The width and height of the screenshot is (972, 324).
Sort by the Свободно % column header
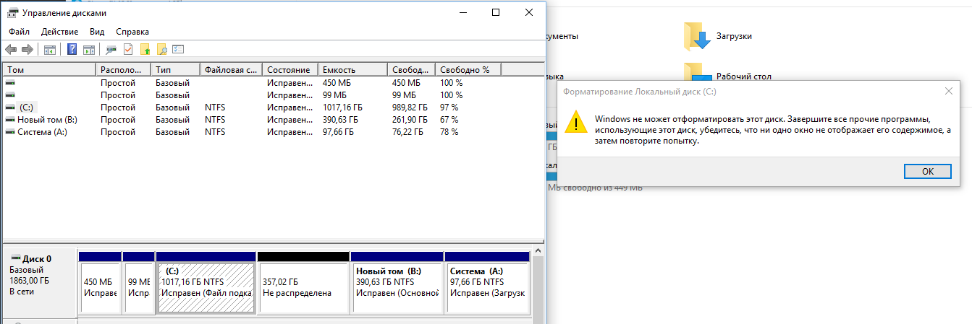pos(468,70)
